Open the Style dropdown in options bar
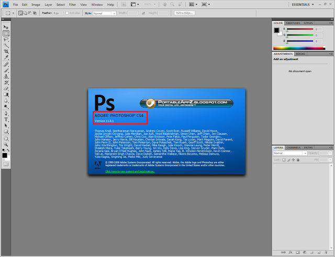 click(x=105, y=13)
